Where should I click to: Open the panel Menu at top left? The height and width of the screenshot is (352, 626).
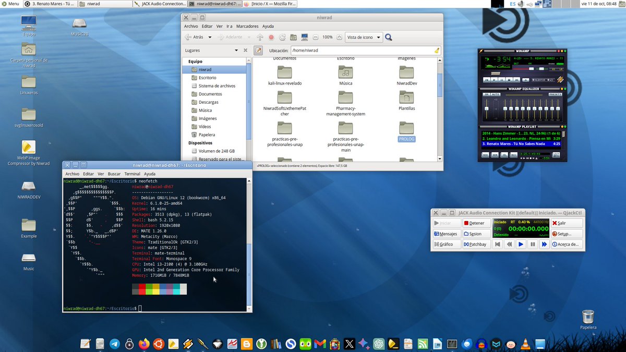click(10, 4)
